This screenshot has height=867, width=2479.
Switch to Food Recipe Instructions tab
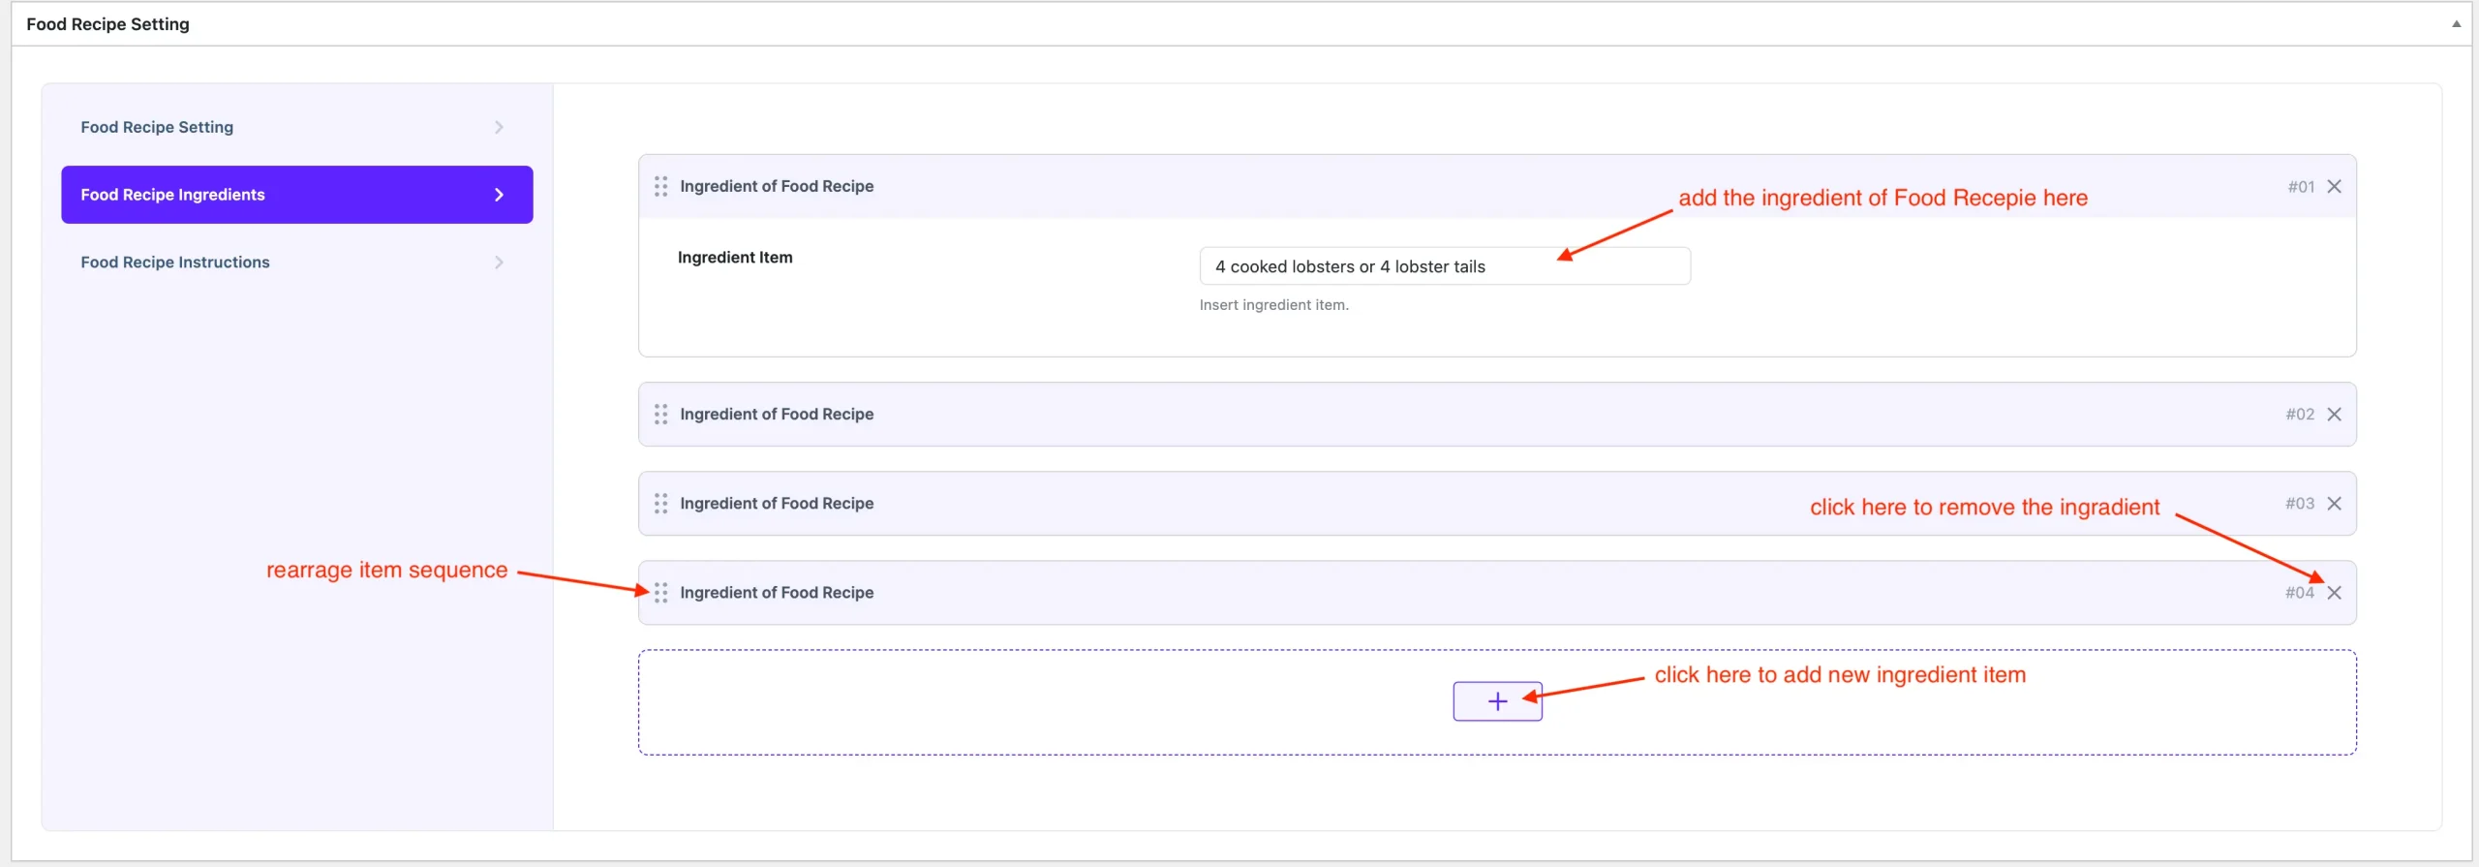click(175, 263)
